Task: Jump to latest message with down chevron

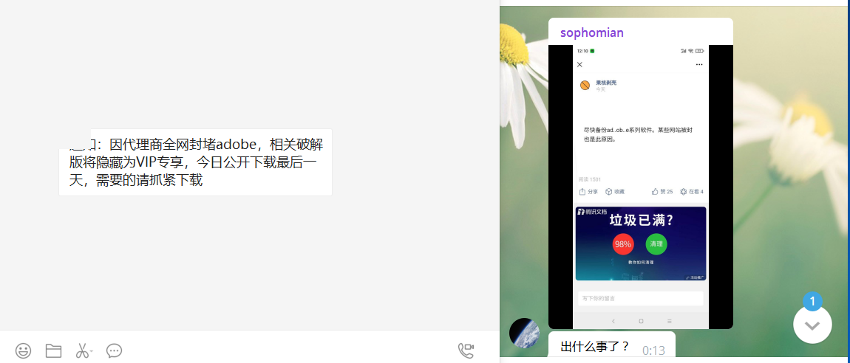Action: click(812, 325)
